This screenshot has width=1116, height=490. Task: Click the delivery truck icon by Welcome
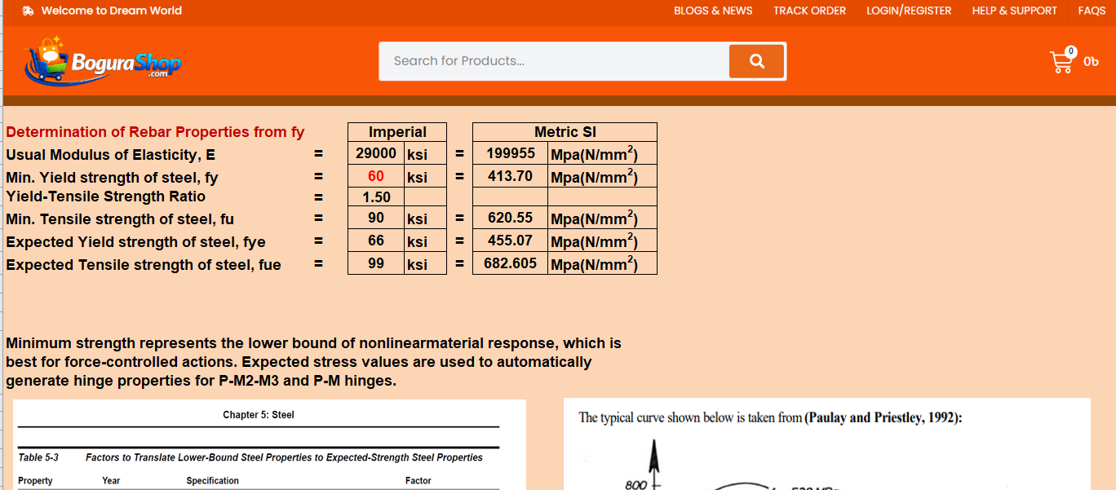28,11
